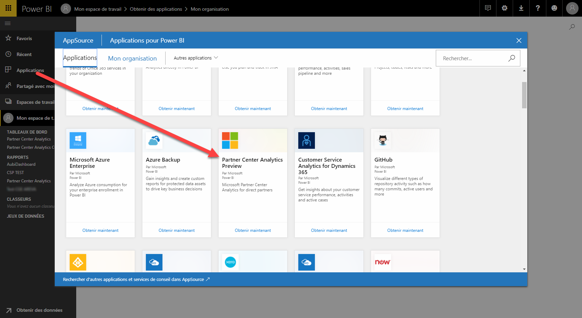Click the Azure Backup cloud icon

coord(154,140)
